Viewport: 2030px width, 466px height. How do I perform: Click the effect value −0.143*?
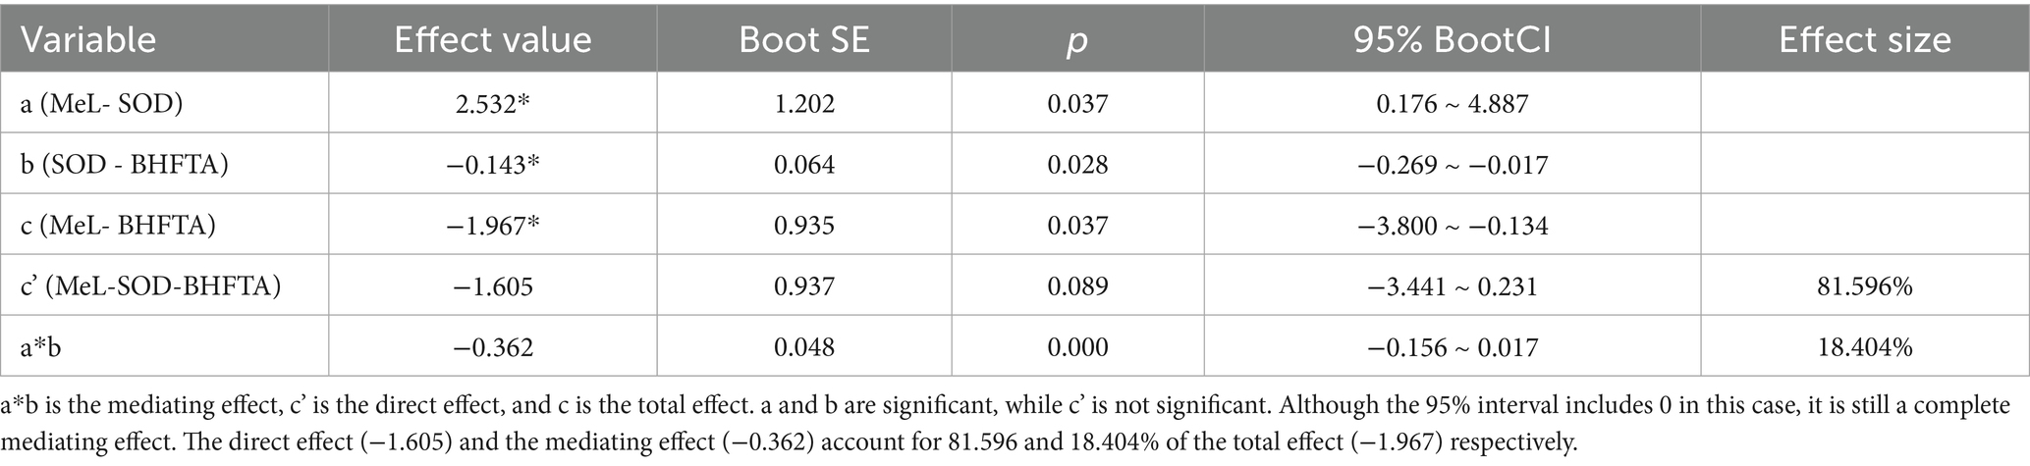tap(492, 164)
